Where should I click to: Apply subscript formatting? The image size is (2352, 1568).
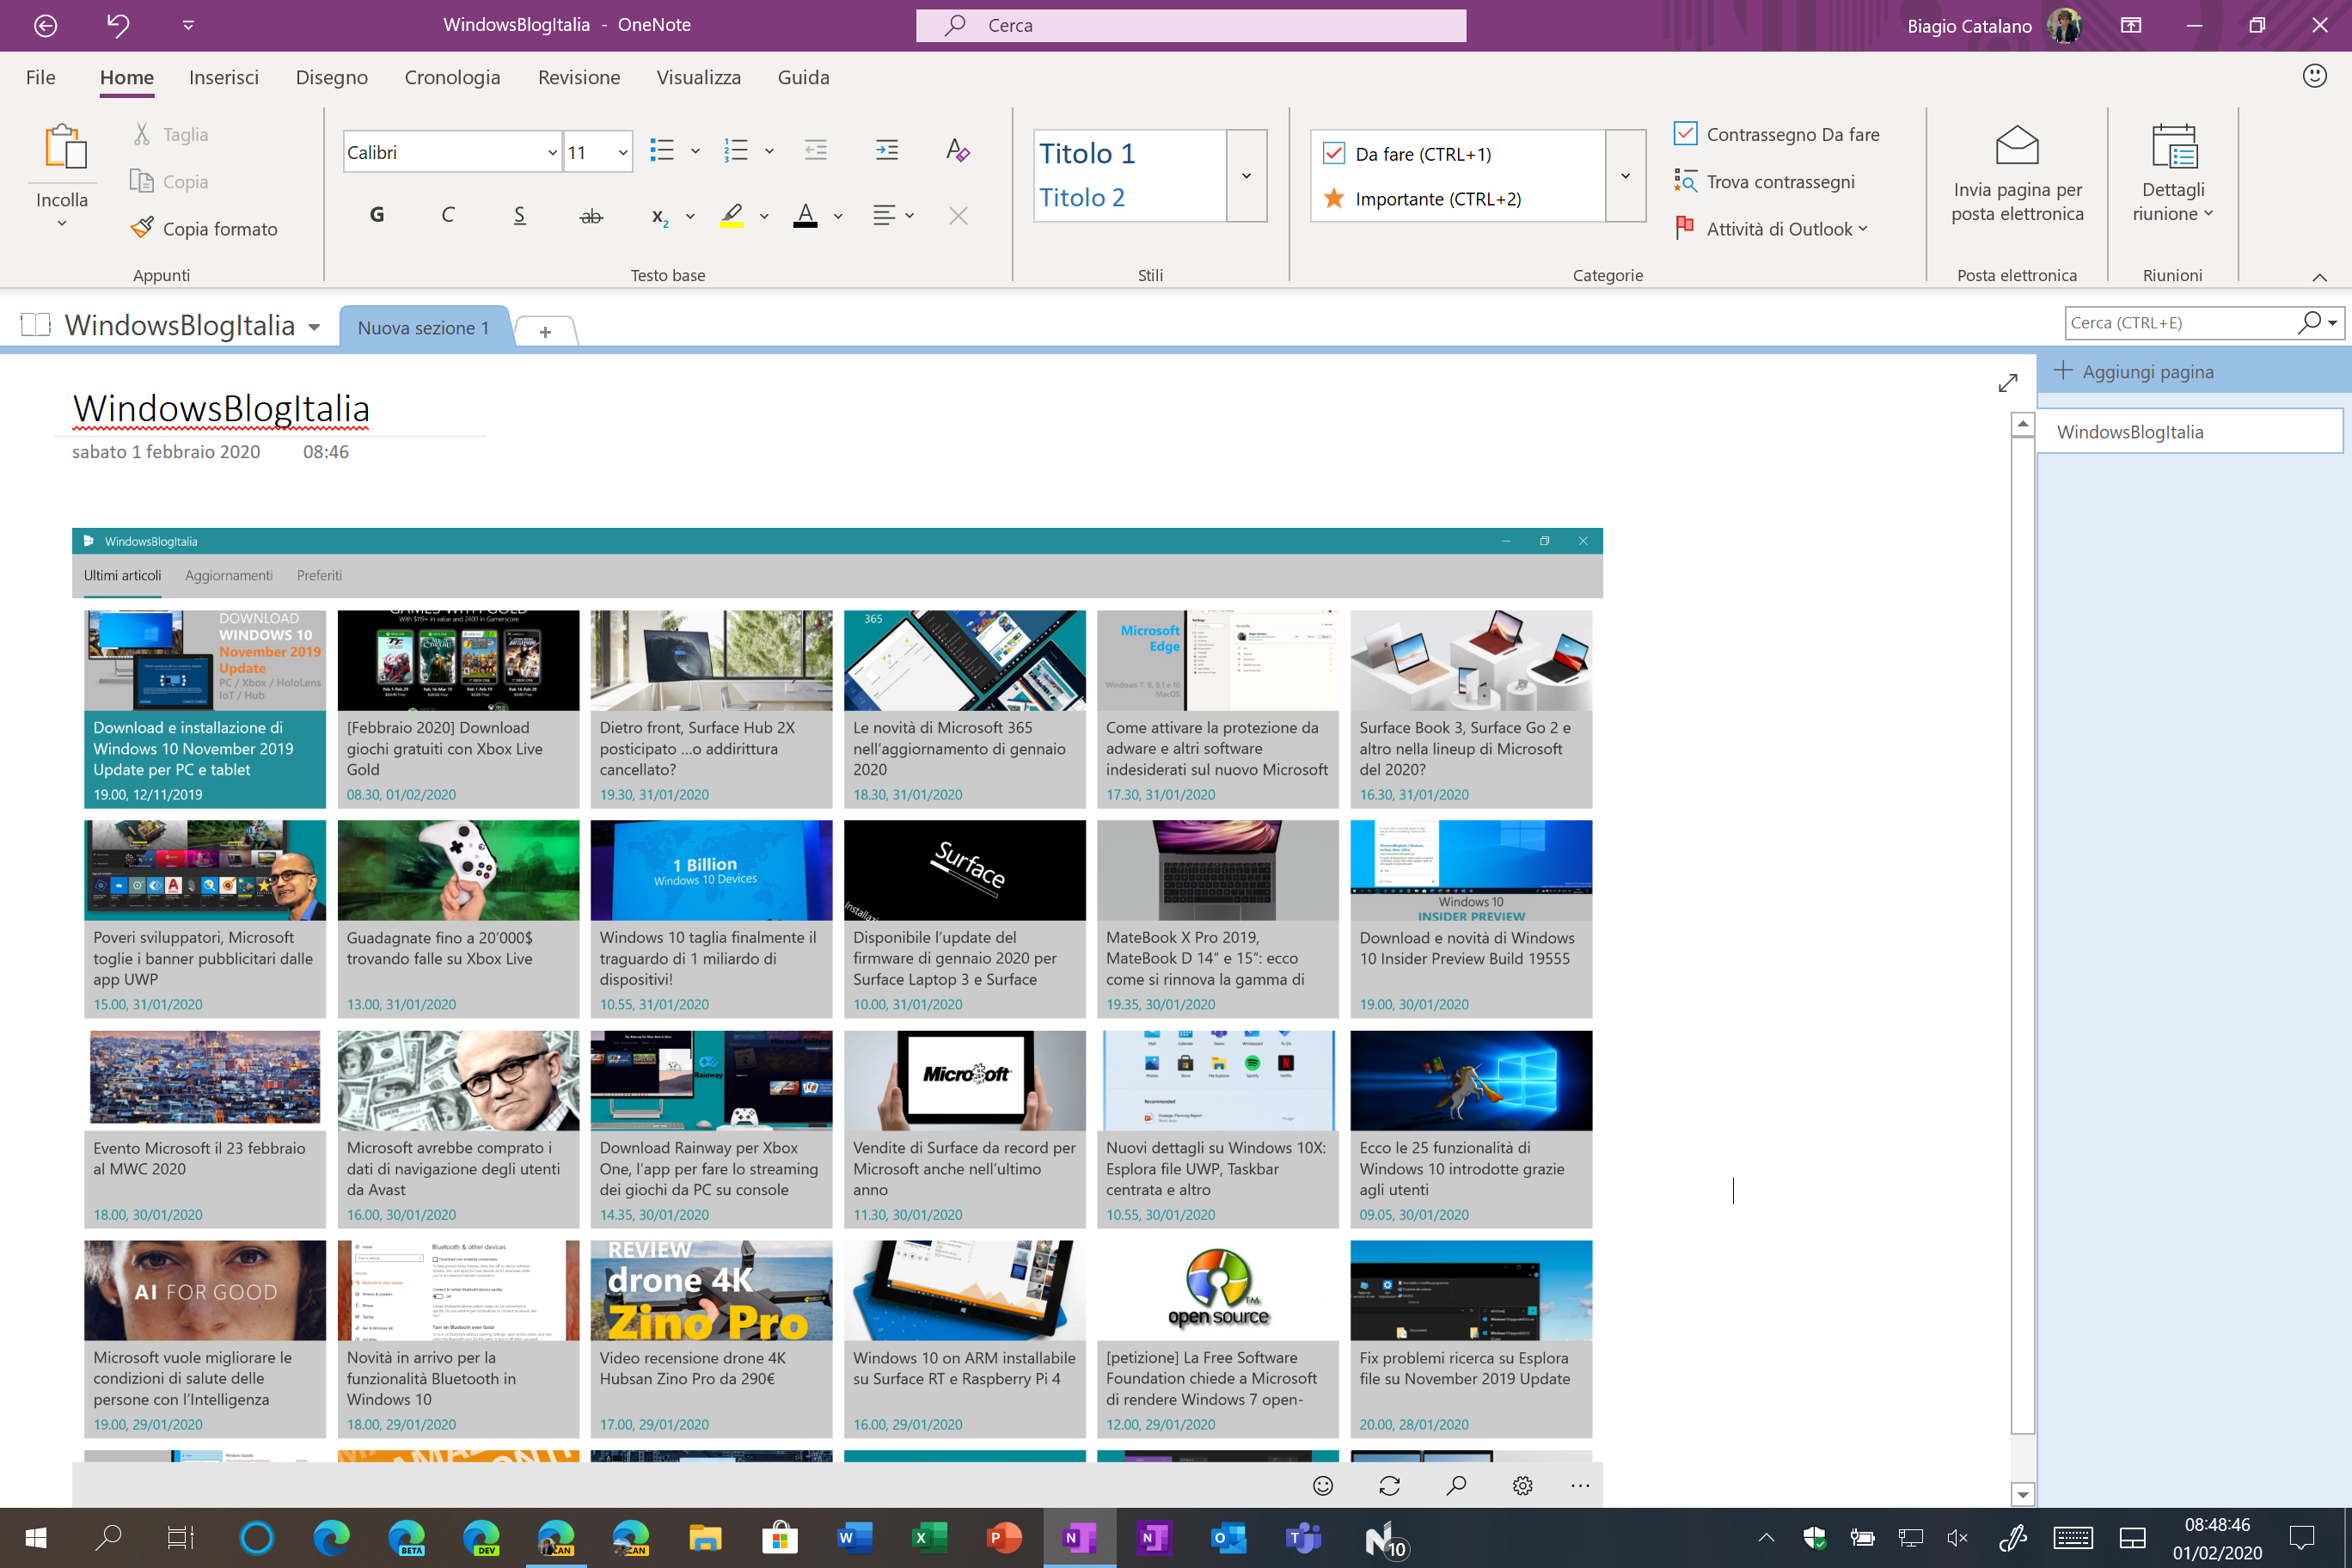tap(660, 216)
